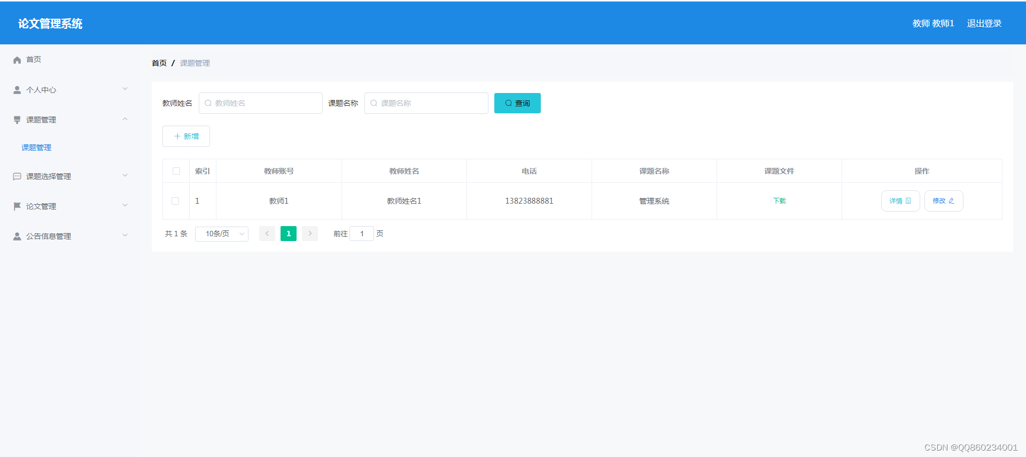Click the 新增 add button
The height and width of the screenshot is (457, 1026).
(186, 136)
